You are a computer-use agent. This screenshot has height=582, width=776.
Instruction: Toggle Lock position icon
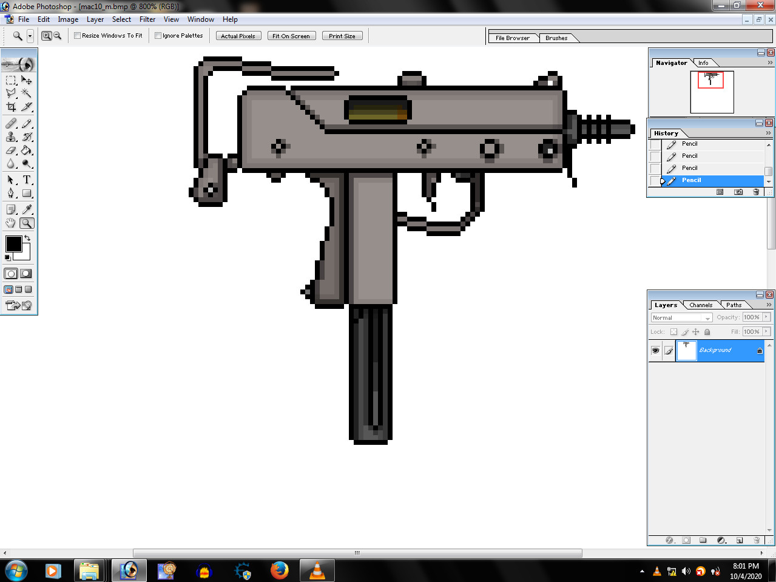(x=696, y=332)
